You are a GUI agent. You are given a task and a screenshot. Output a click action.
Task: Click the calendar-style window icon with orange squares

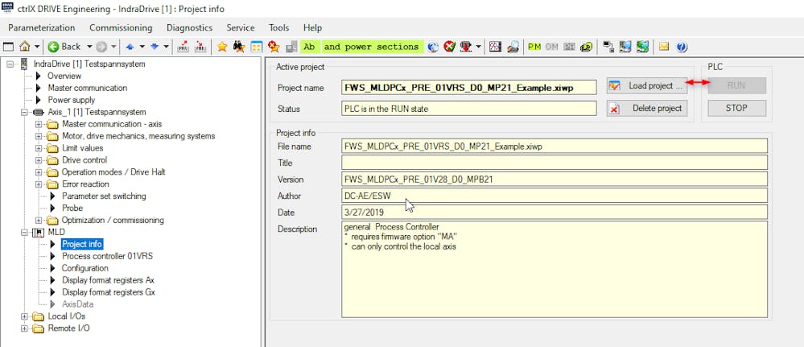[x=257, y=47]
